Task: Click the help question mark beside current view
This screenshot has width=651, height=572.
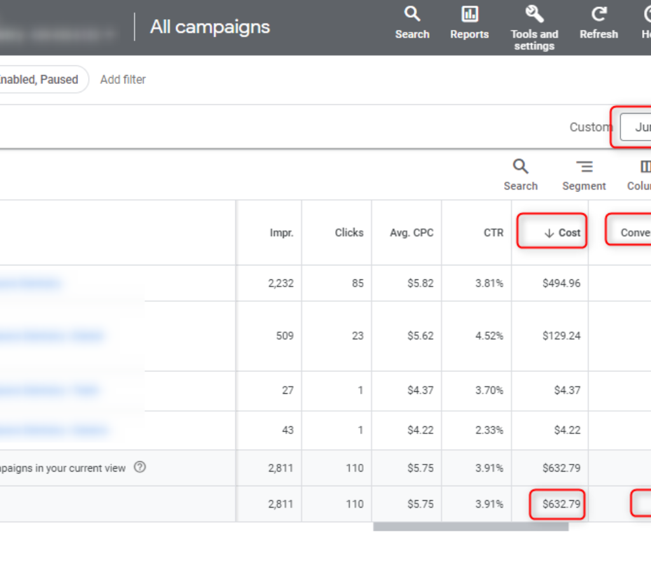Action: point(140,467)
